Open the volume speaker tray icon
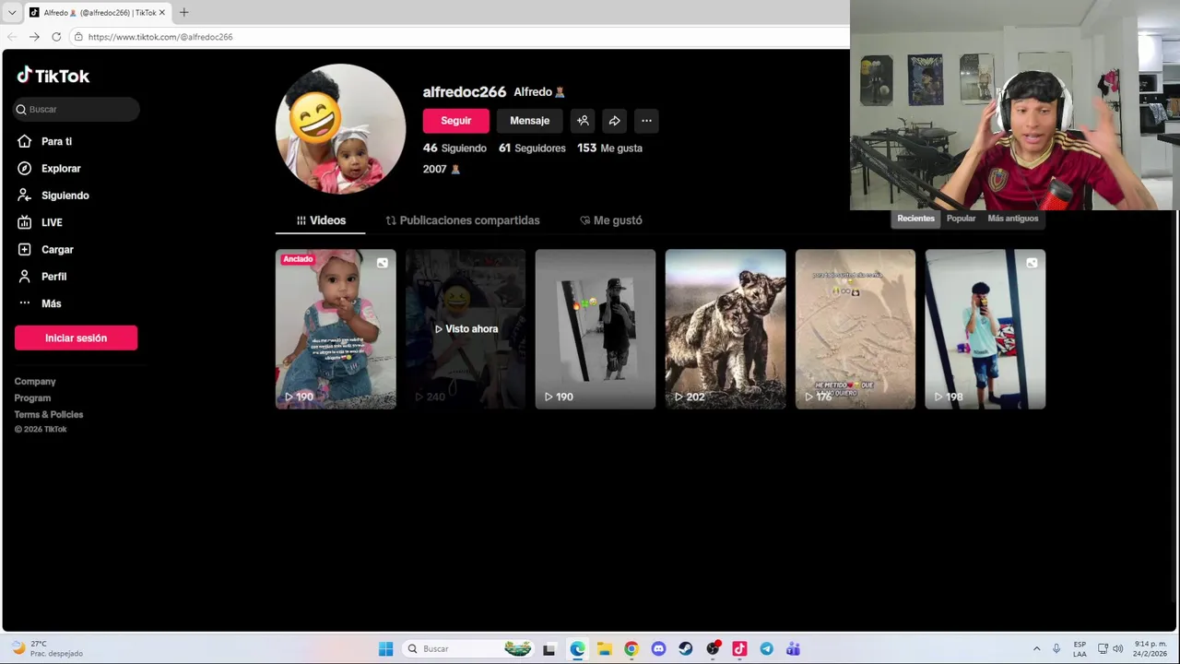Screen dimensions: 1180x664 pos(1117,649)
